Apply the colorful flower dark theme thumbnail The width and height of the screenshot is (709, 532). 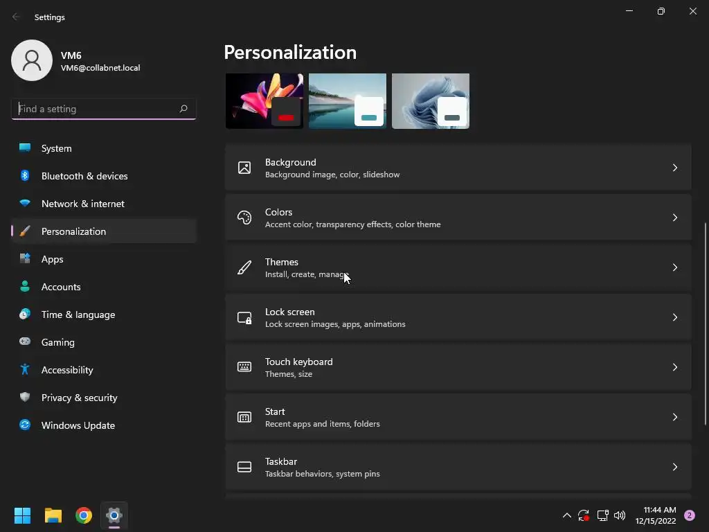tap(264, 101)
